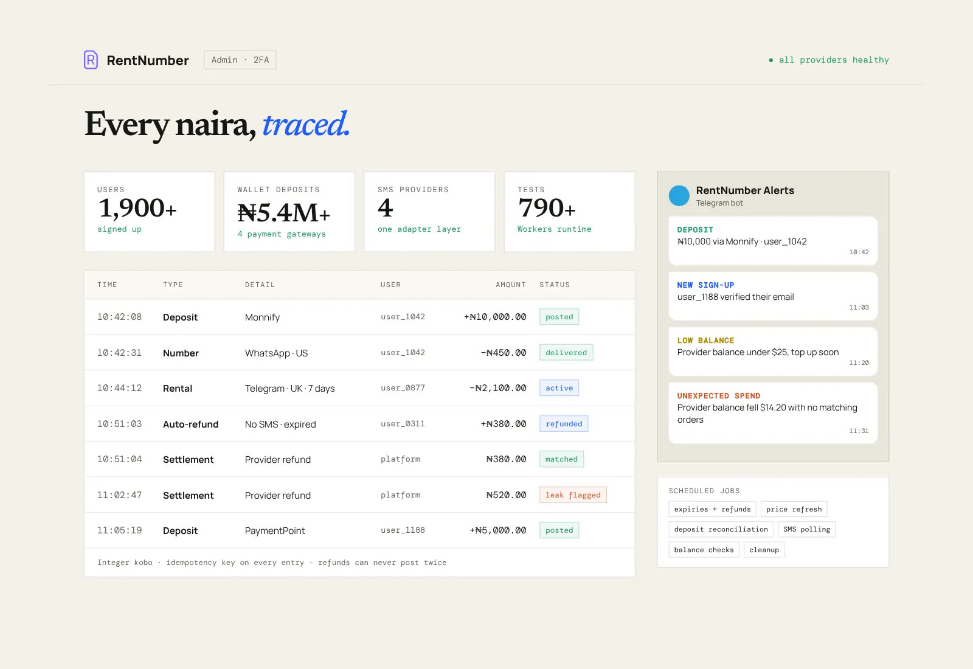Click the RentNumber Alerts bot avatar
The height and width of the screenshot is (669, 973).
pyautogui.click(x=679, y=196)
